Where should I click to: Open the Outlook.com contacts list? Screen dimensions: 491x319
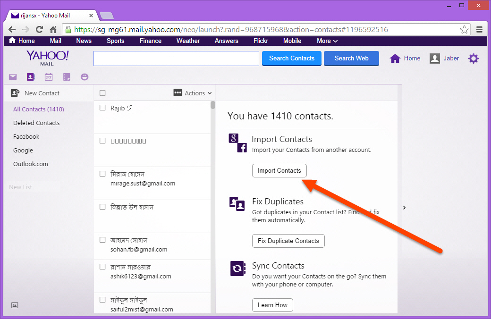point(30,164)
